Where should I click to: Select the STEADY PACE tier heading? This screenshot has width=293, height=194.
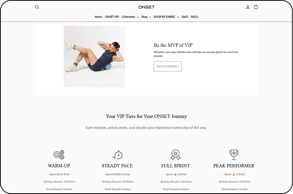(117, 166)
